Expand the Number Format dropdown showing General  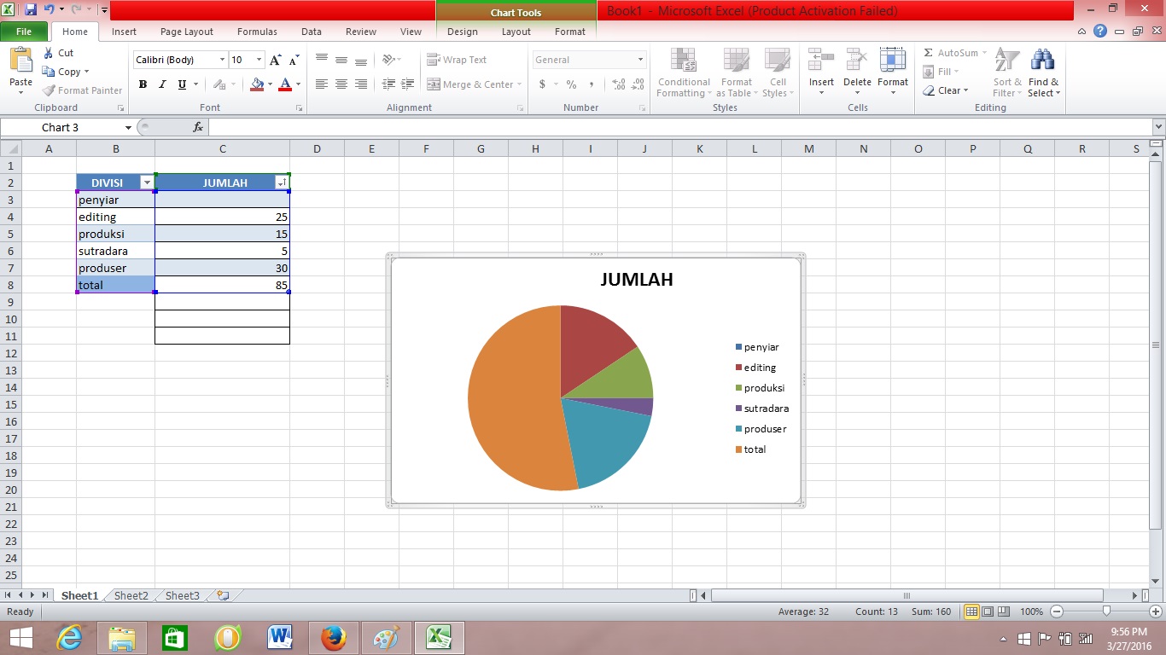click(642, 60)
